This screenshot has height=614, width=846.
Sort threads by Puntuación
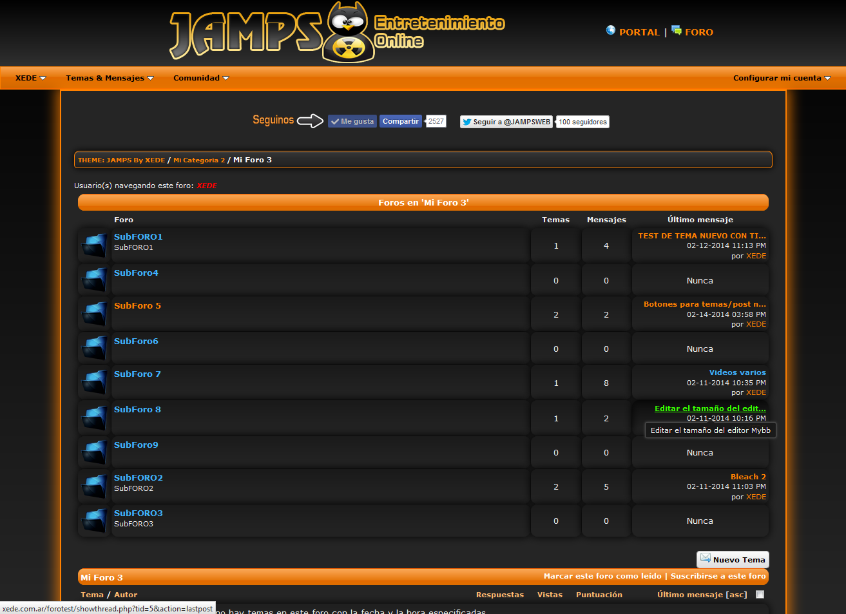click(x=599, y=595)
